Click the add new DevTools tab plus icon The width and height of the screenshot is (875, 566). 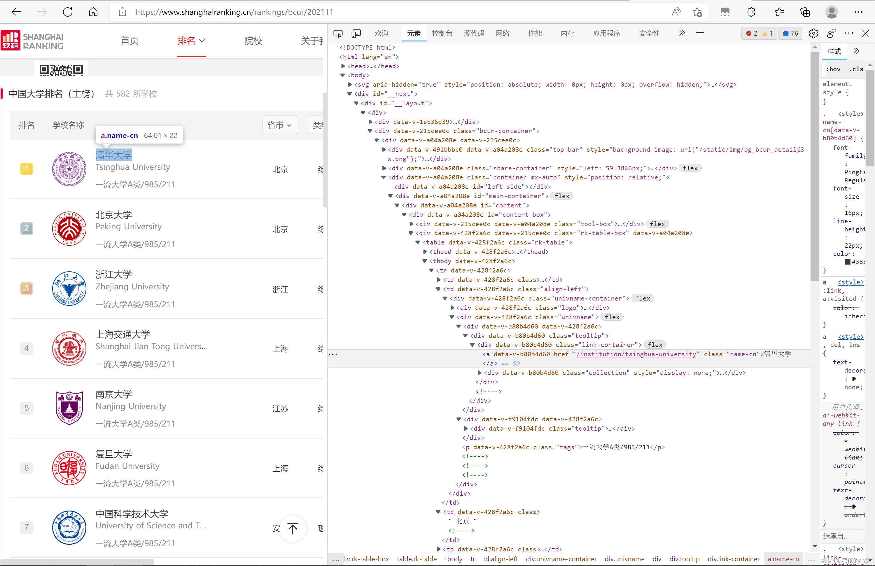700,33
